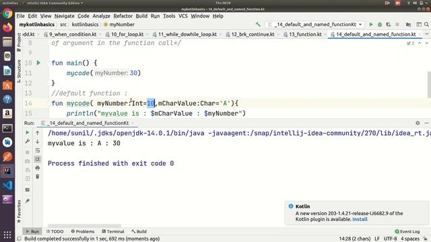Rerun the program in the Run panel
This screenshot has width=431, height=242.
pos(27,133)
